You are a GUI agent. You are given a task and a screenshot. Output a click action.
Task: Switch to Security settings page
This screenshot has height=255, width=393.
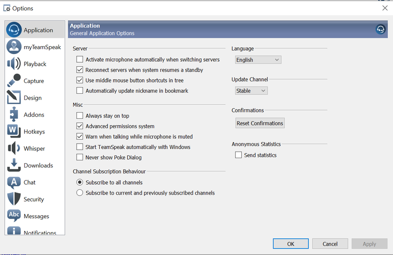pos(34,199)
